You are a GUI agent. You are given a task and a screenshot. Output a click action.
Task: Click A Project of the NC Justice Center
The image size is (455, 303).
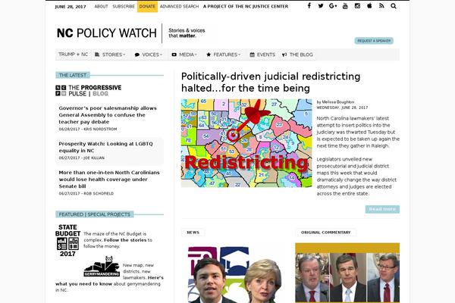point(246,6)
